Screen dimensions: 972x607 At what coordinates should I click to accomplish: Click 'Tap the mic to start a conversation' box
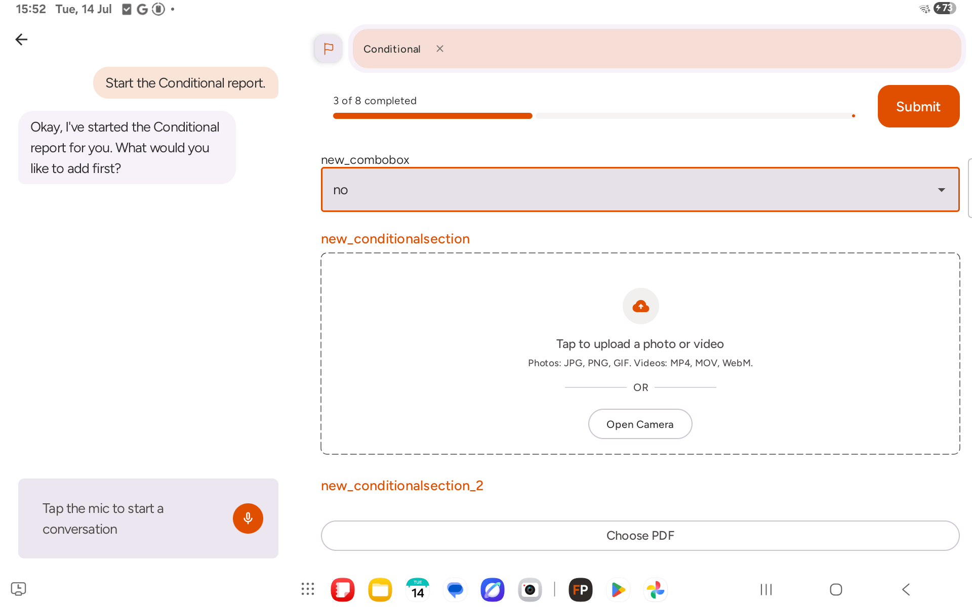pos(148,518)
